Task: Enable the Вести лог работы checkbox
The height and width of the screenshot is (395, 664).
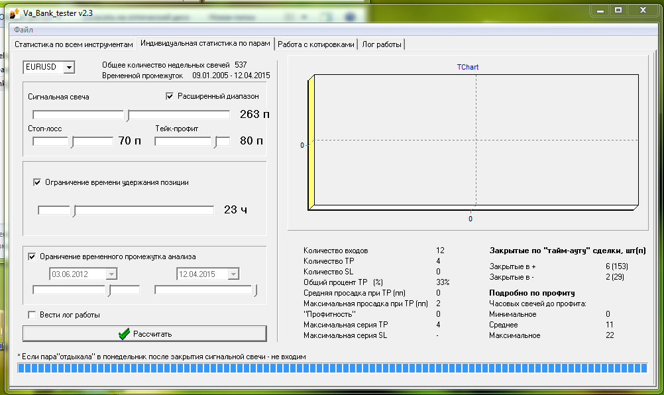Action: coord(32,315)
